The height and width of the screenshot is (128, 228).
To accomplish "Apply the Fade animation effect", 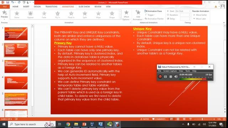I will (44, 15).
